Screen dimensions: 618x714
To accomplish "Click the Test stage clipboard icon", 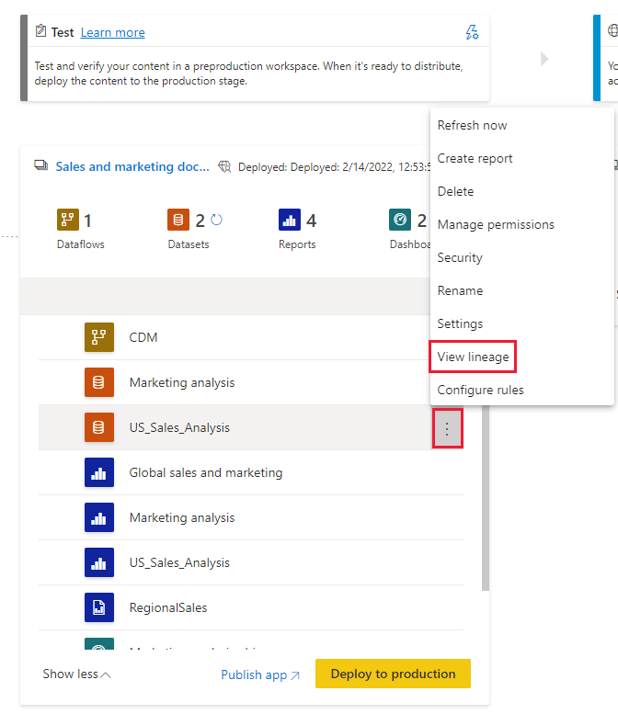I will click(40, 31).
